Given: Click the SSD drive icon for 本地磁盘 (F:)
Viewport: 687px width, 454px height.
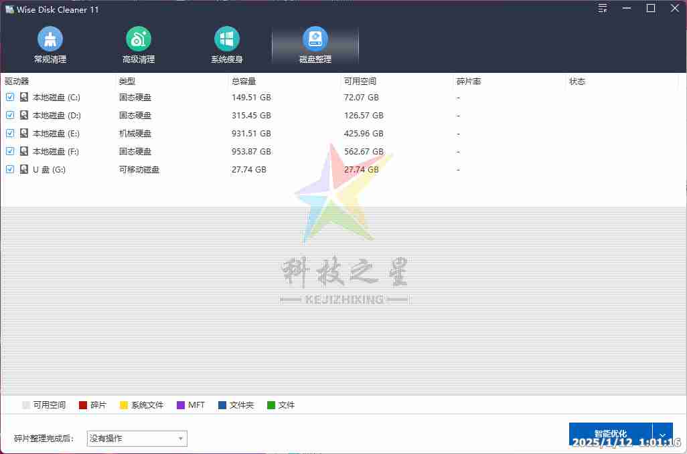Looking at the screenshot, I should coord(23,151).
